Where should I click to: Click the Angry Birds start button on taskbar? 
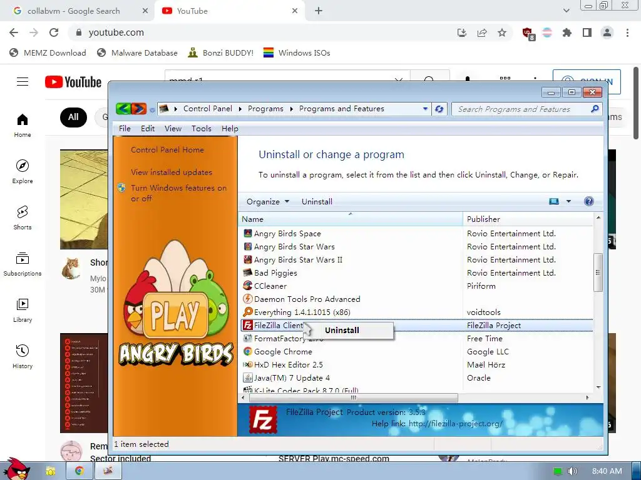[x=16, y=469]
